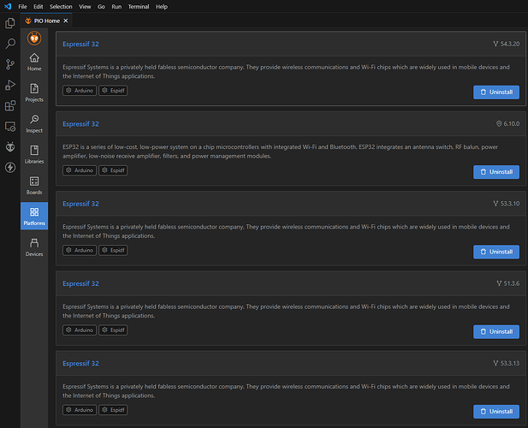Select the PIO Home tab
The height and width of the screenshot is (428, 528).
(x=46, y=21)
